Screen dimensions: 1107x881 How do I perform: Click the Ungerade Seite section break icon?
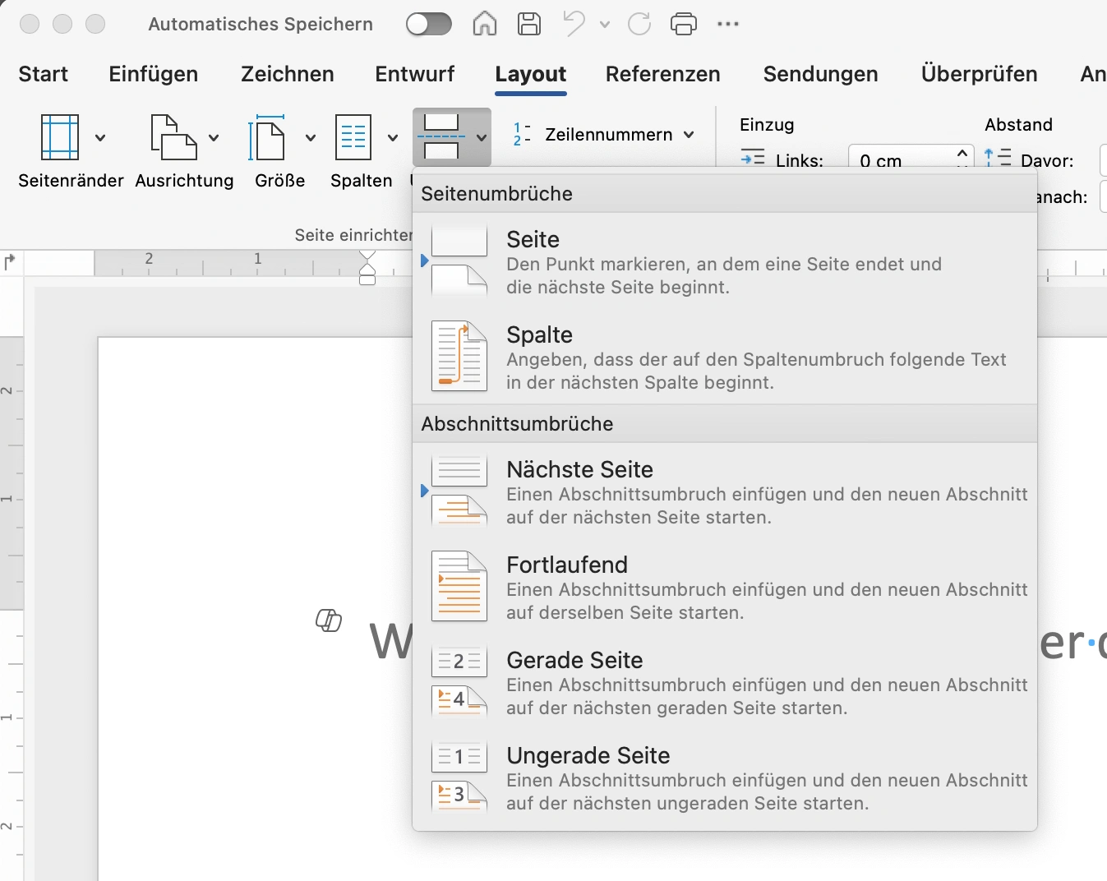click(459, 777)
